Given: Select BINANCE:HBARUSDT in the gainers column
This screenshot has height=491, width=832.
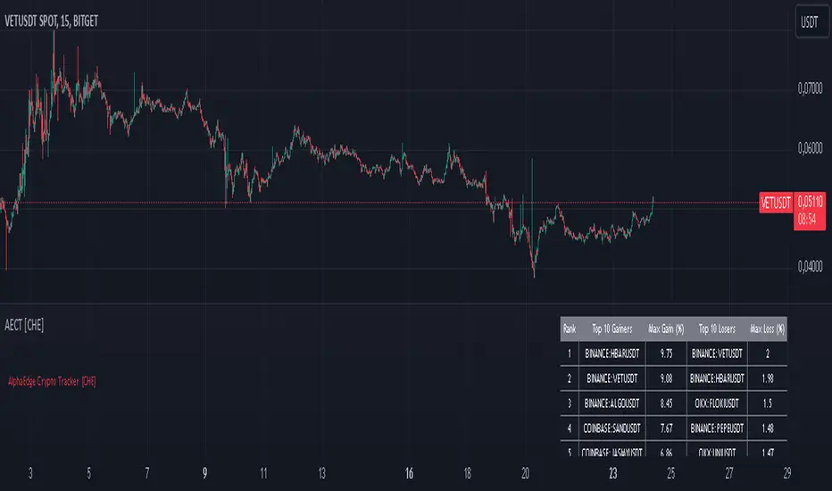Looking at the screenshot, I should point(612,354).
